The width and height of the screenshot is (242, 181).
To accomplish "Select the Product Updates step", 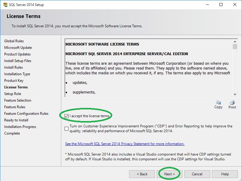I will [17, 54].
